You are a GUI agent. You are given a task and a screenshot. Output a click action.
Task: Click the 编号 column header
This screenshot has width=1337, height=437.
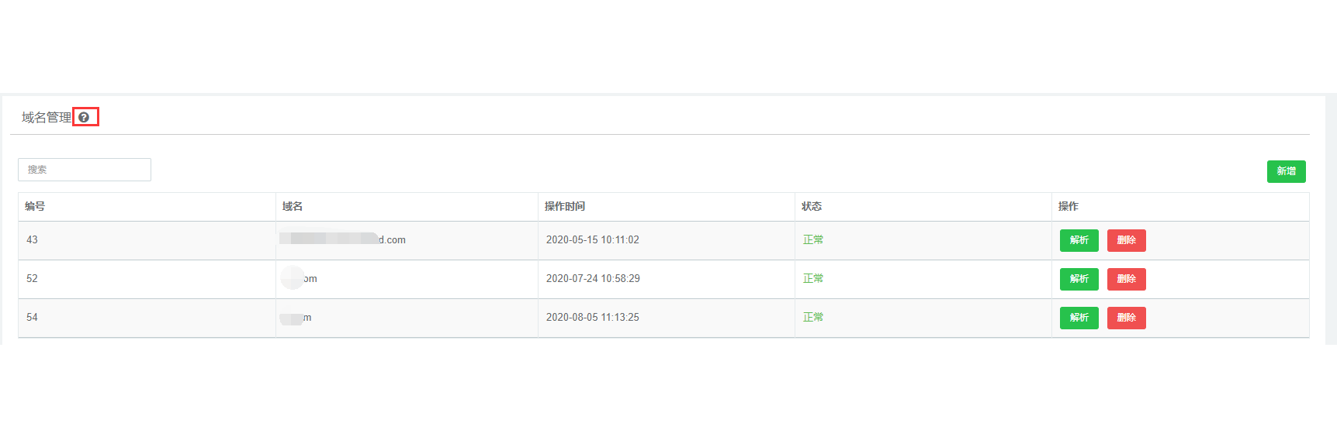[35, 206]
